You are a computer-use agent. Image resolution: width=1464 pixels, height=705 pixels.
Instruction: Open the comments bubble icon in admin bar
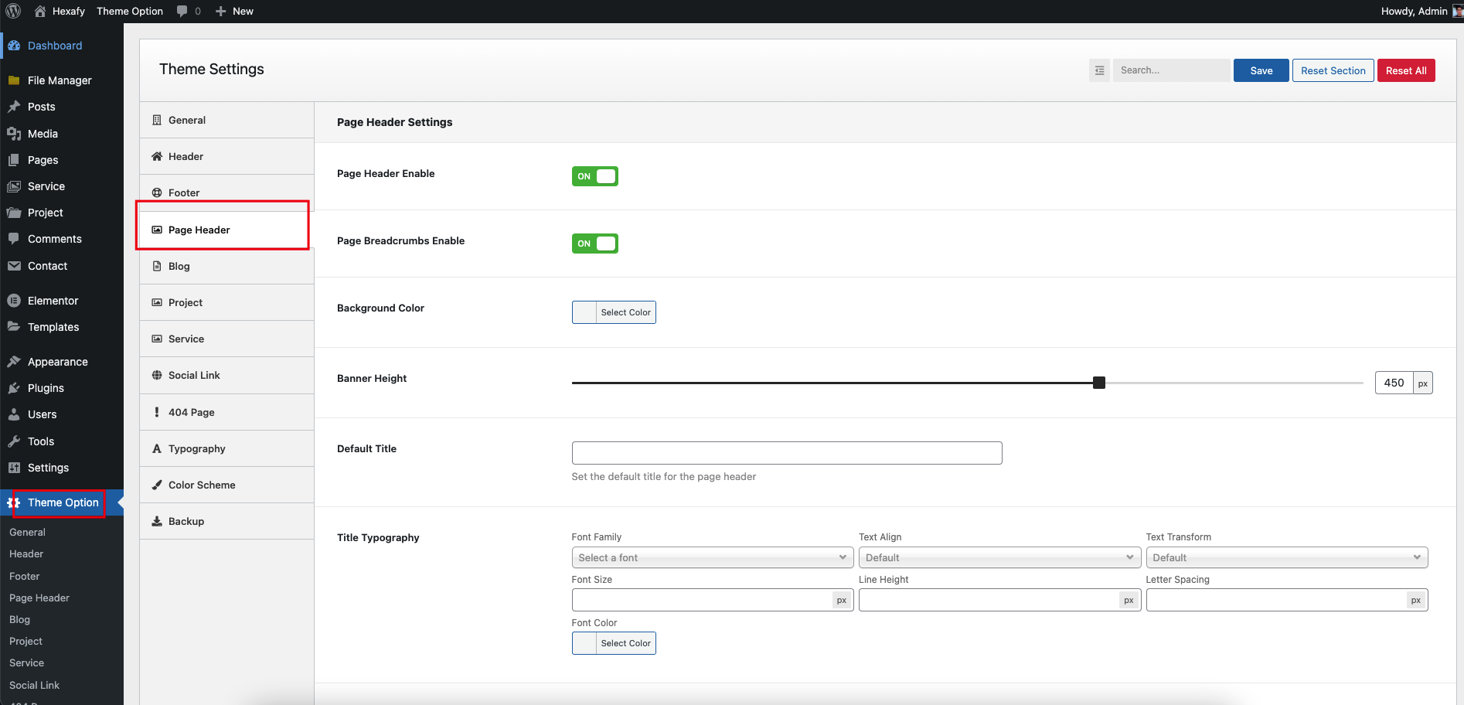(182, 11)
